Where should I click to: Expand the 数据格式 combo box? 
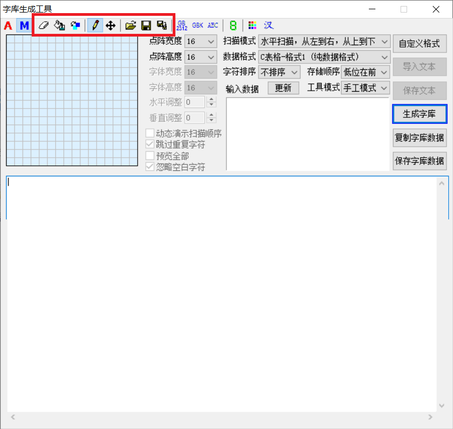tap(324, 57)
